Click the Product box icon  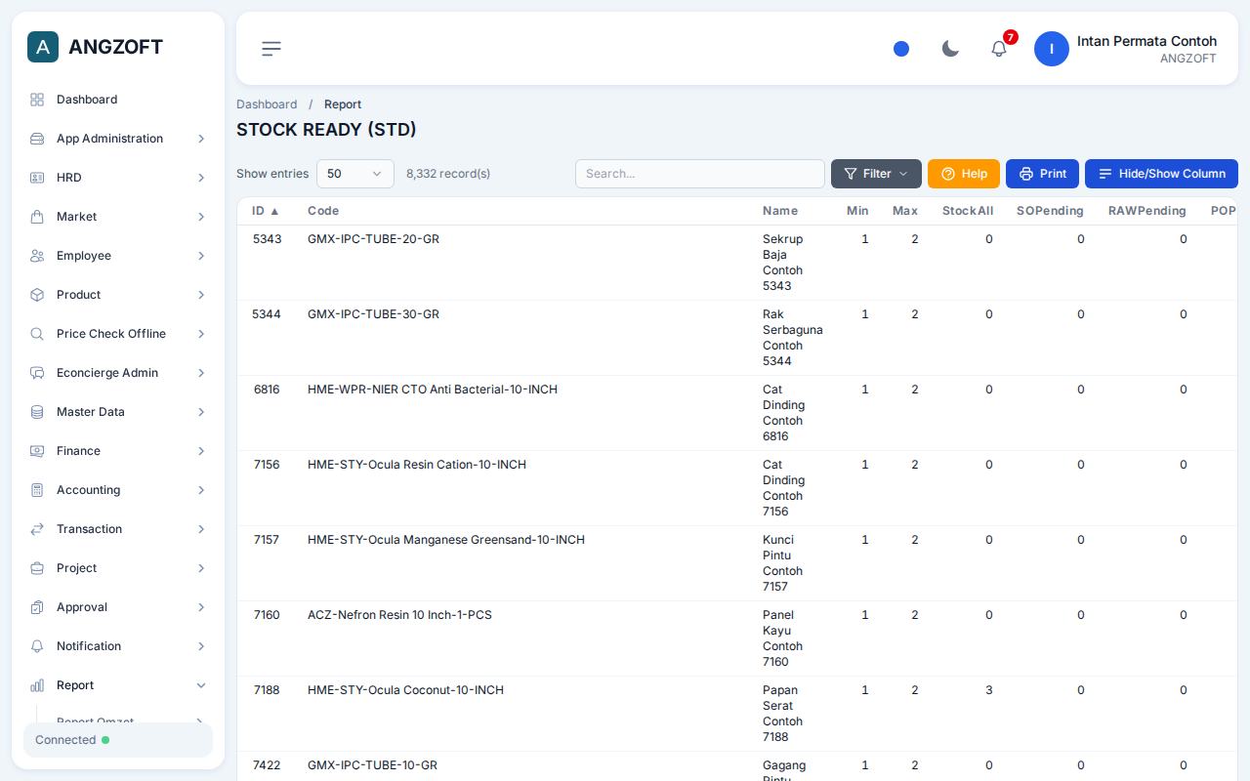pyautogui.click(x=37, y=295)
